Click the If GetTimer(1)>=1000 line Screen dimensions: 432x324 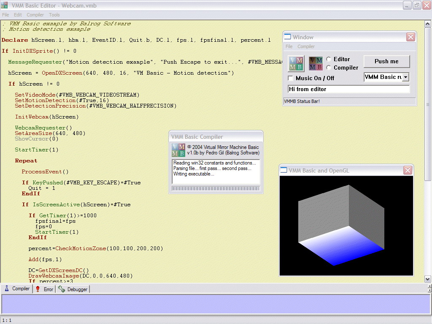(x=62, y=216)
